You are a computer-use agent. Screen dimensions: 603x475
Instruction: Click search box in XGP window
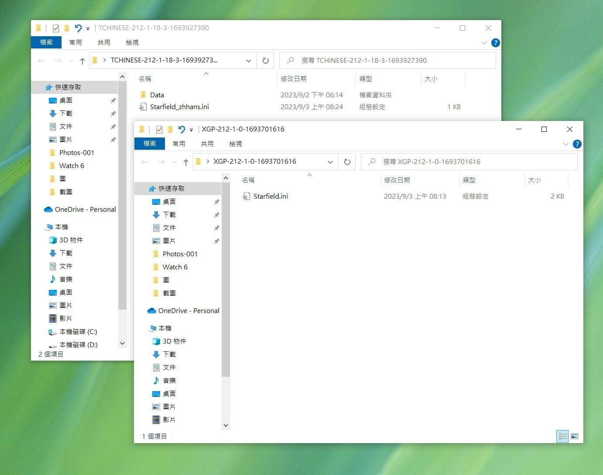pos(469,162)
